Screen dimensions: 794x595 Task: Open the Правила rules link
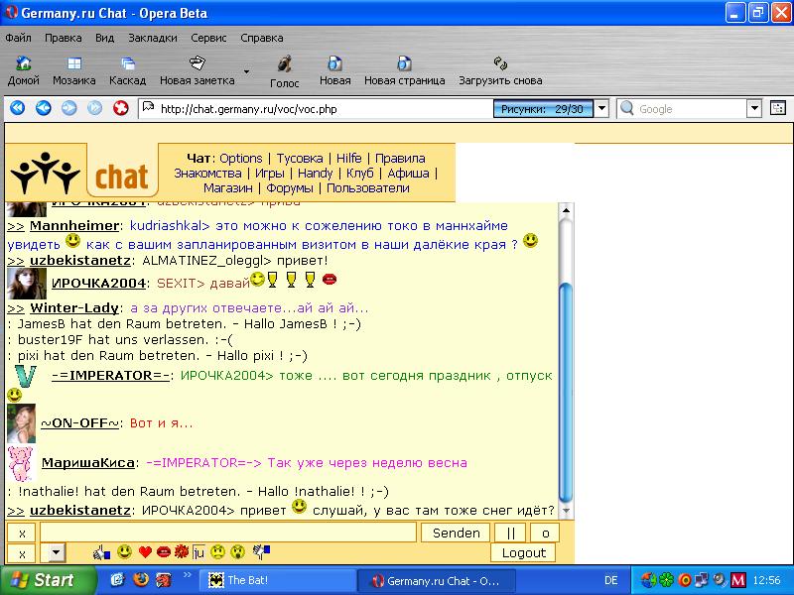[400, 159]
